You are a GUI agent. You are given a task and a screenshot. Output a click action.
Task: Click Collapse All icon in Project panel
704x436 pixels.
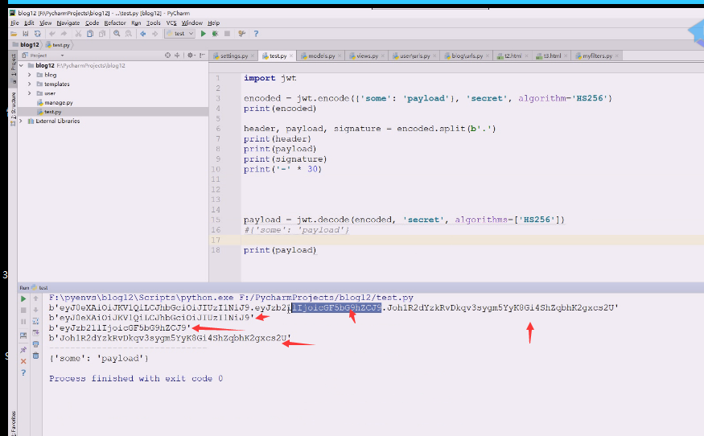[177, 56]
